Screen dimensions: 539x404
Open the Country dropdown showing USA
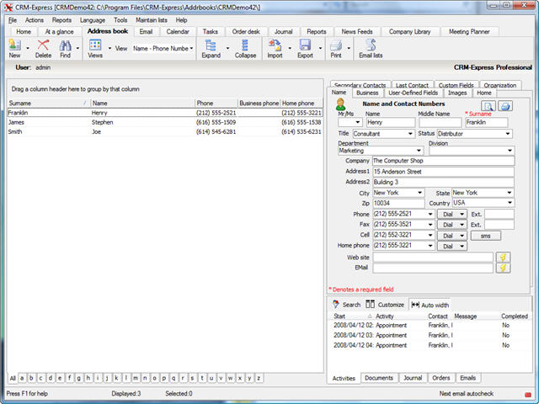(x=510, y=204)
